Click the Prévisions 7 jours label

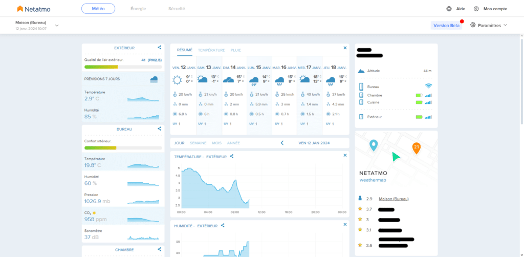tap(102, 79)
